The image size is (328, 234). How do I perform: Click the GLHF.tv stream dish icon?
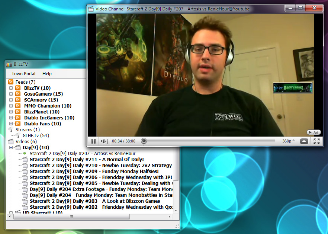pos(18,136)
